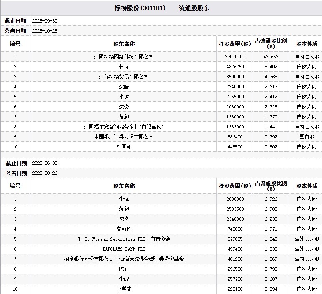Image resolution: width=322 pixels, height=294 pixels.
Task: Open 江阴福尔鑫咨询服务企业(有限合伙) entry
Action: 124,127
